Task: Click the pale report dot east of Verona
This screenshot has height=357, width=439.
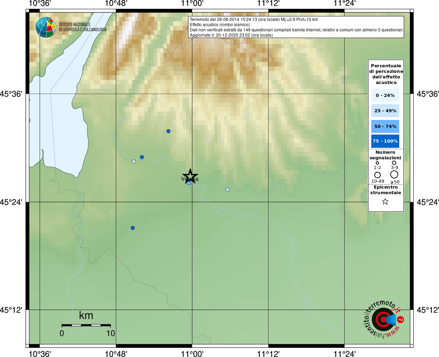Action: [x=228, y=190]
